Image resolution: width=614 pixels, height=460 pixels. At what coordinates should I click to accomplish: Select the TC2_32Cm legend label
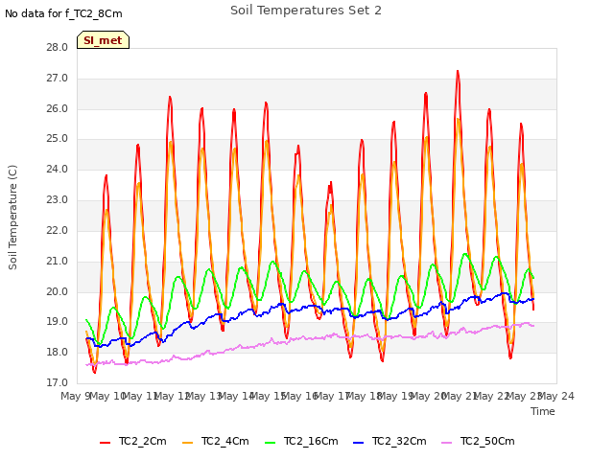[399, 441]
